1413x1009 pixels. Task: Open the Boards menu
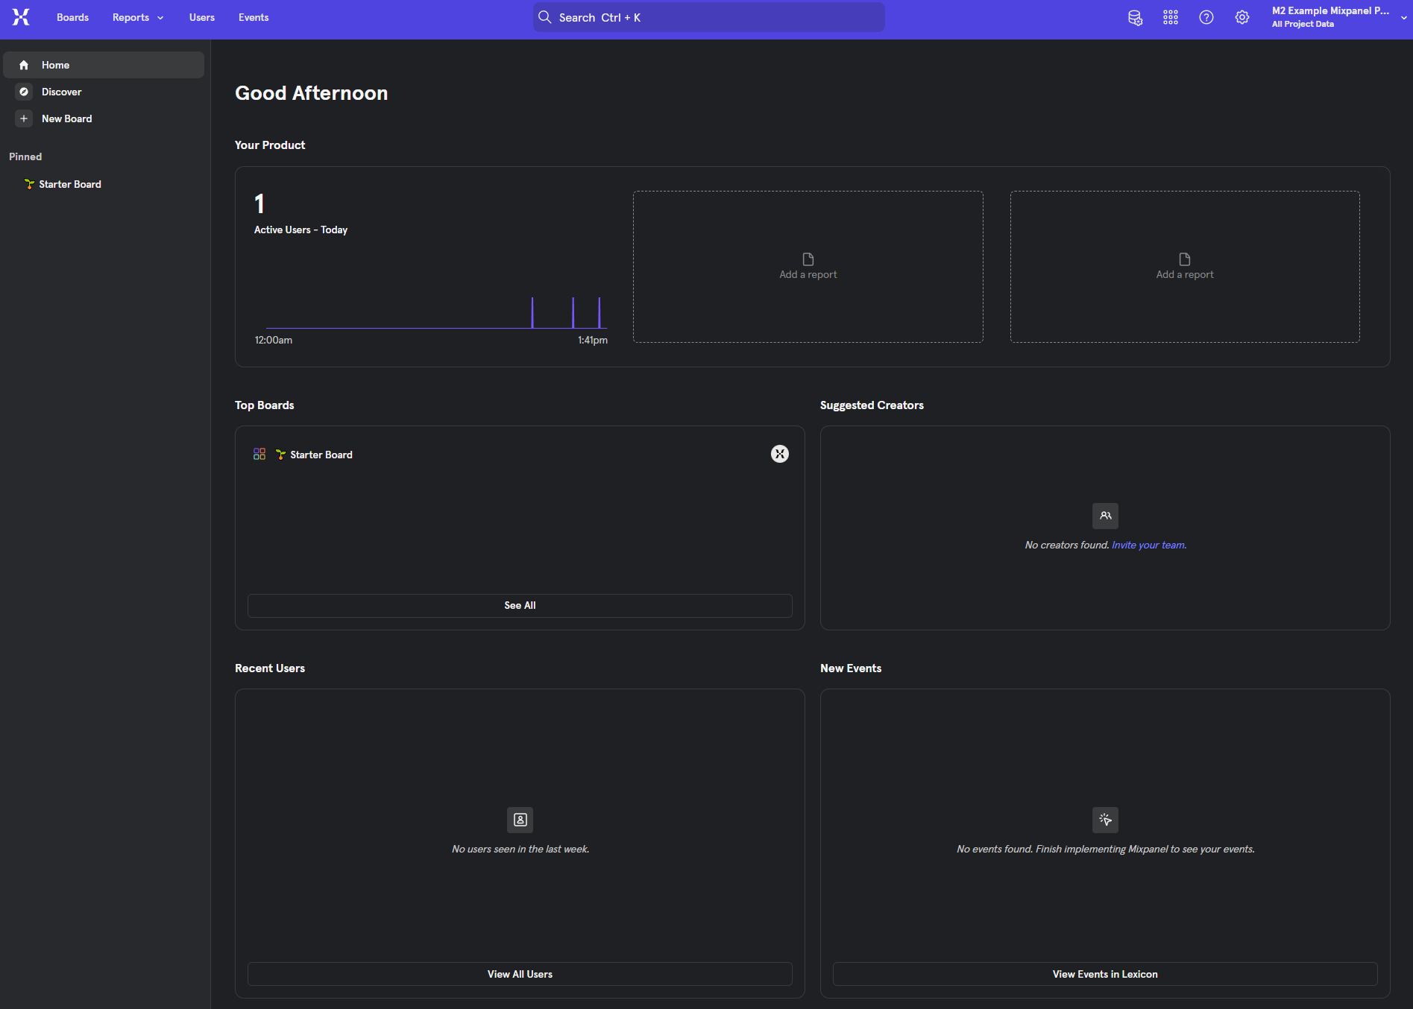72,17
